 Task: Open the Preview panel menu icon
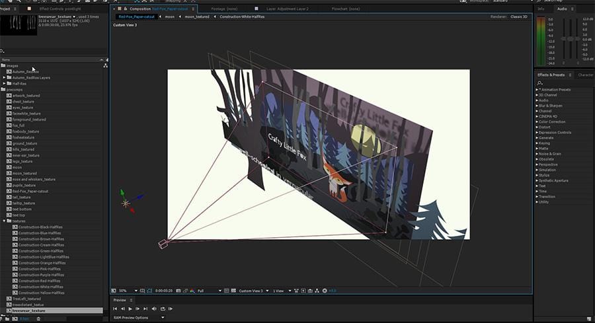pyautogui.click(x=132, y=300)
